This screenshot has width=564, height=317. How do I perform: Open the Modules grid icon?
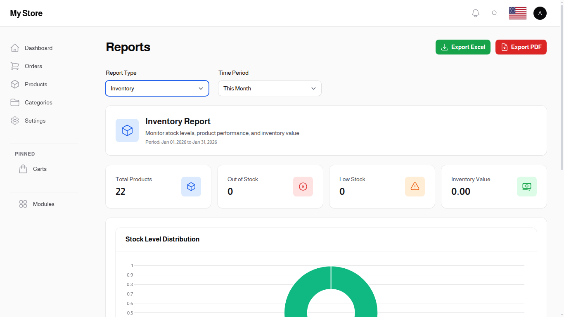point(23,204)
